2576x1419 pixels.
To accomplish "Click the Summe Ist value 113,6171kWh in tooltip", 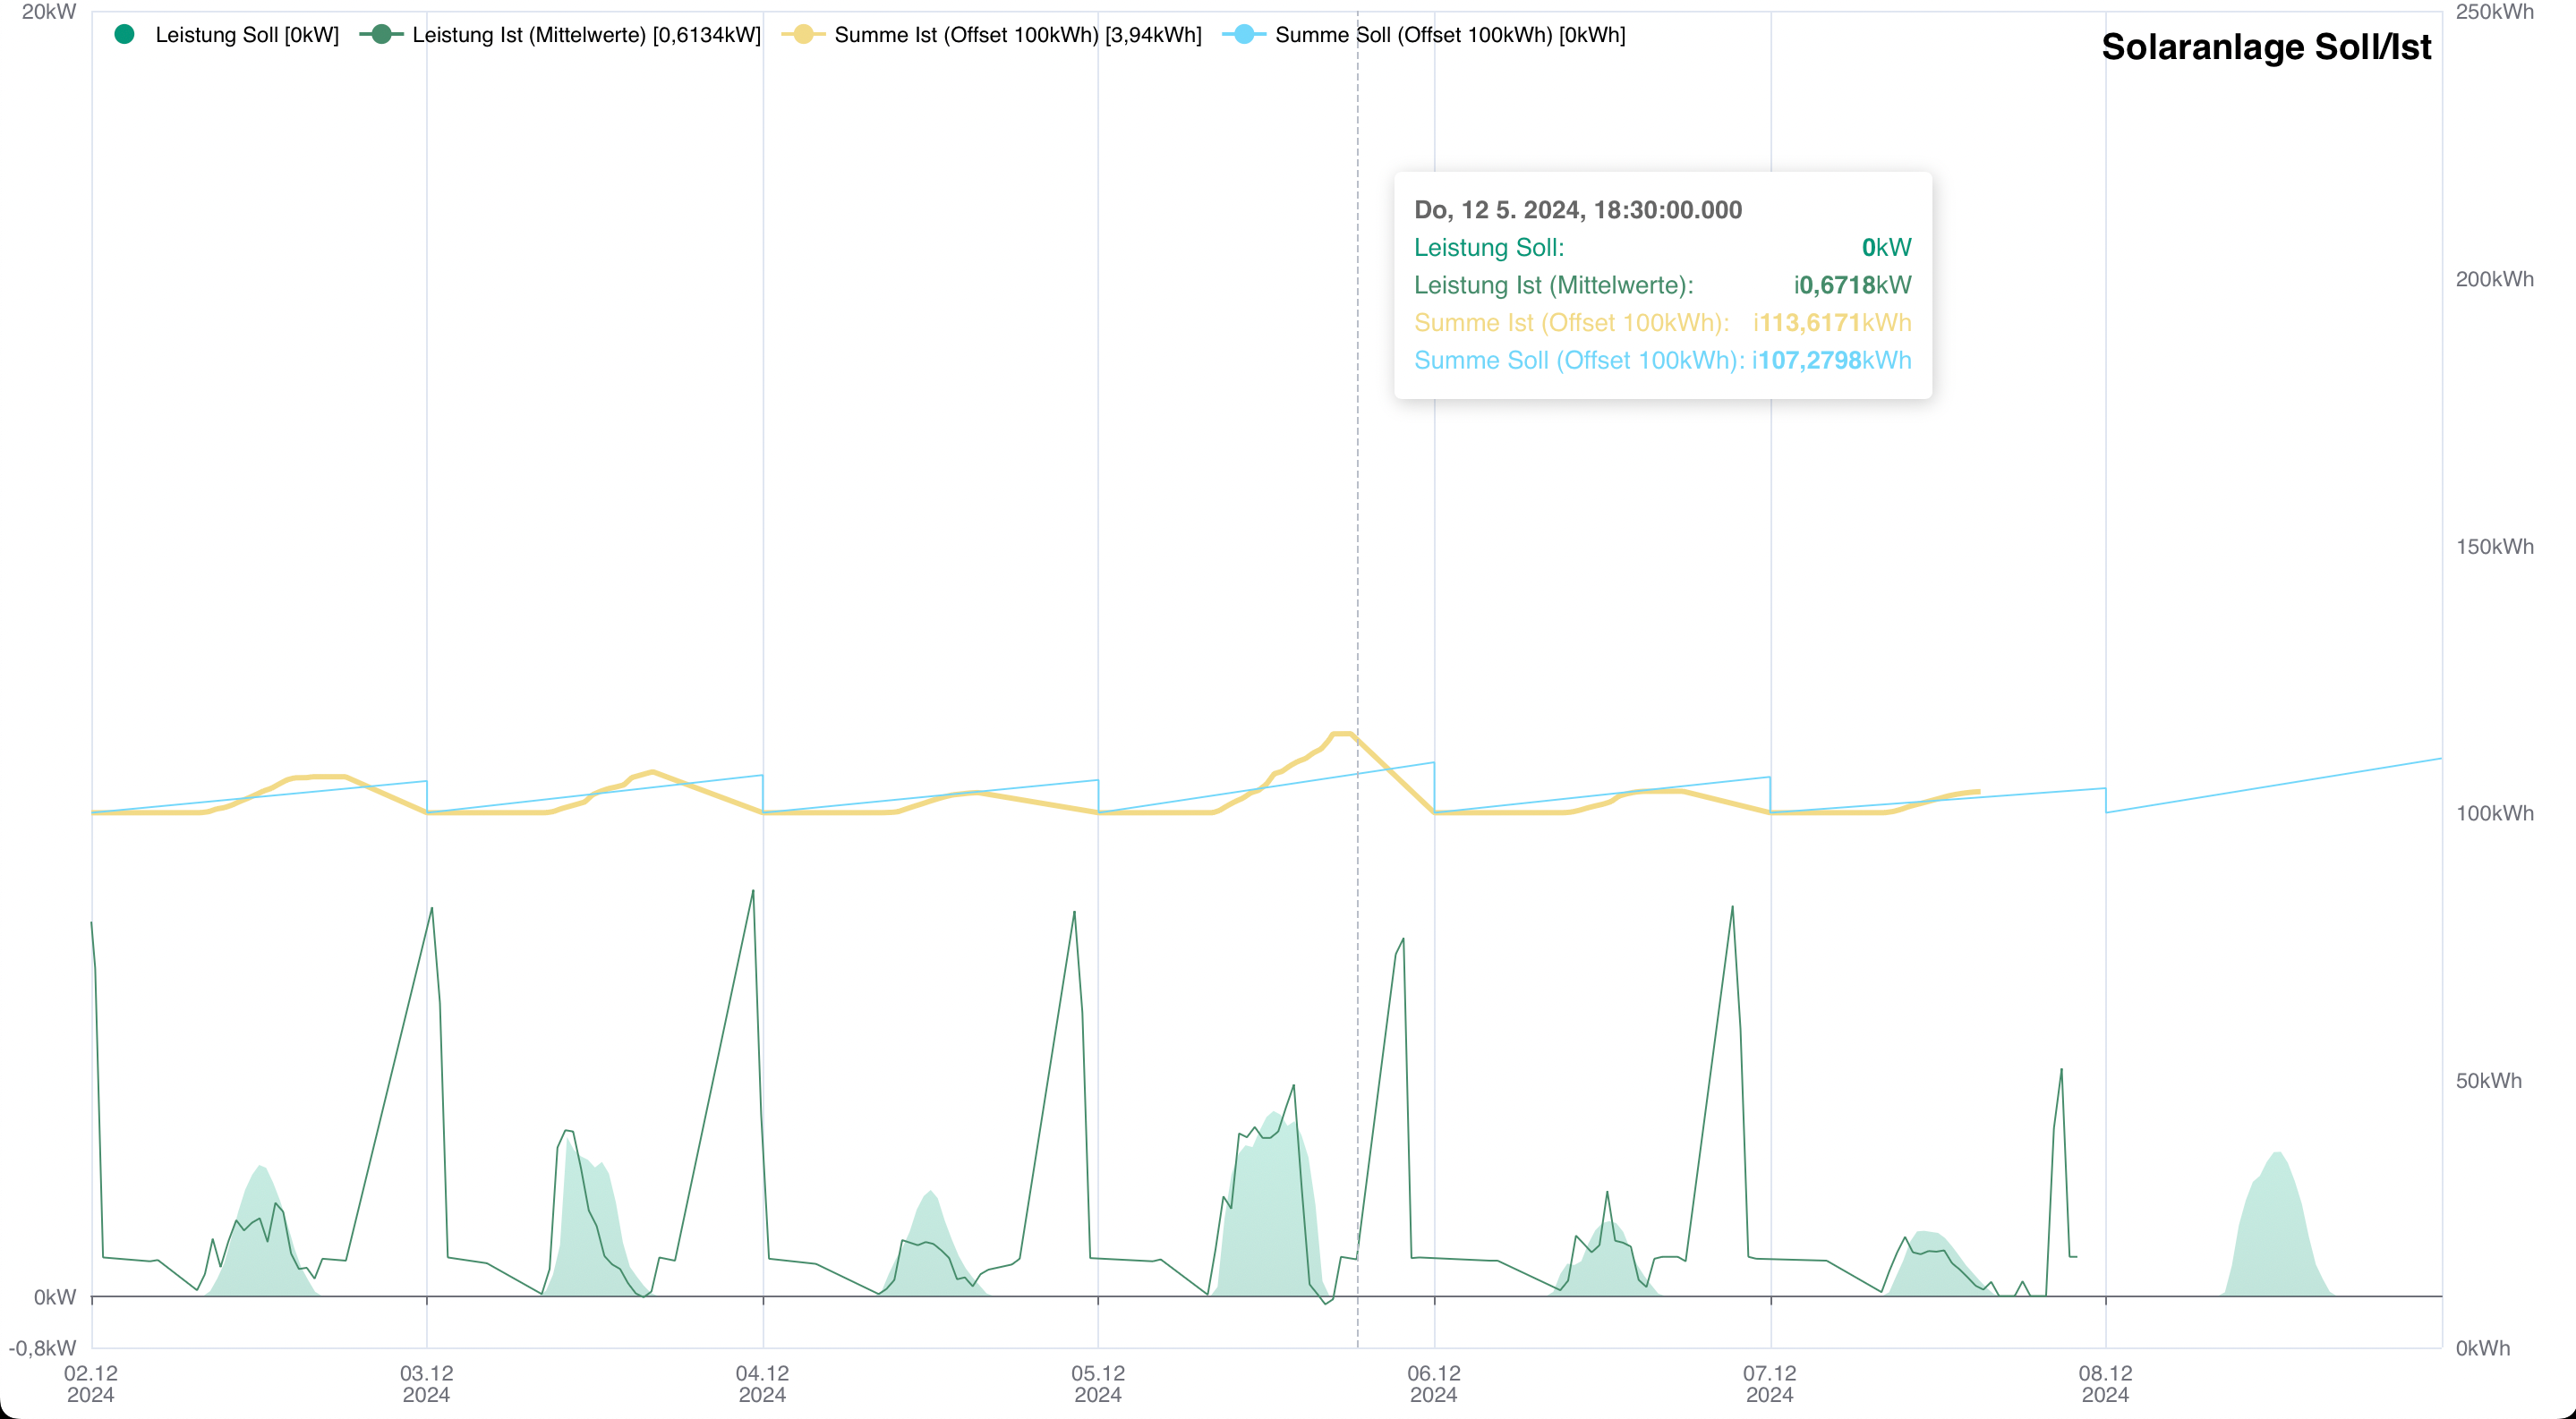I will [1834, 323].
